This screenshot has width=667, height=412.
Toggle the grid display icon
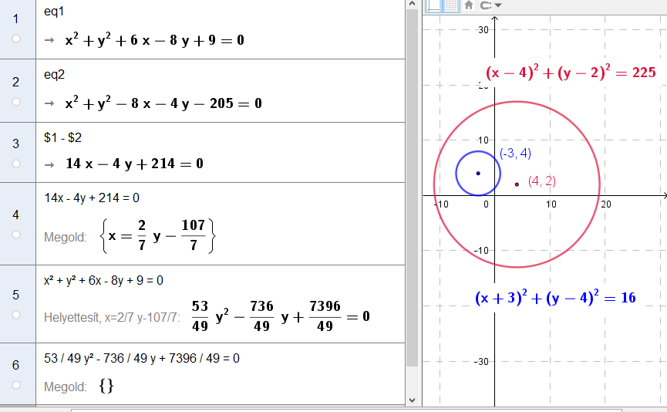[450, 5]
